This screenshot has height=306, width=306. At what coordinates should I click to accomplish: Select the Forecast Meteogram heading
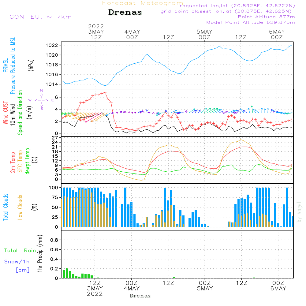(143, 3)
